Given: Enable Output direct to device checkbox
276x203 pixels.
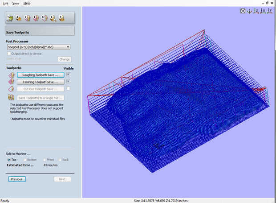Looking at the screenshot, I should [9, 54].
